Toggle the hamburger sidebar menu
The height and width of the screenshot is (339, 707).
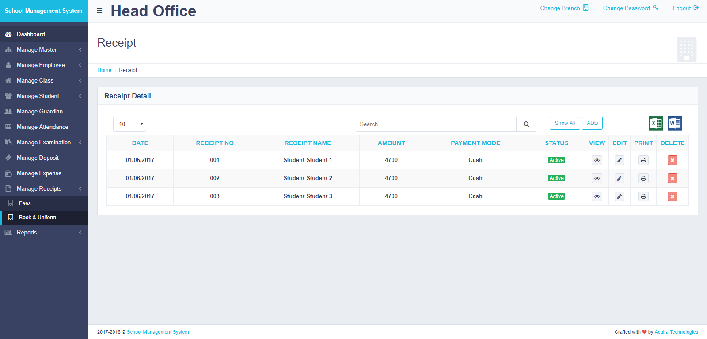[99, 11]
